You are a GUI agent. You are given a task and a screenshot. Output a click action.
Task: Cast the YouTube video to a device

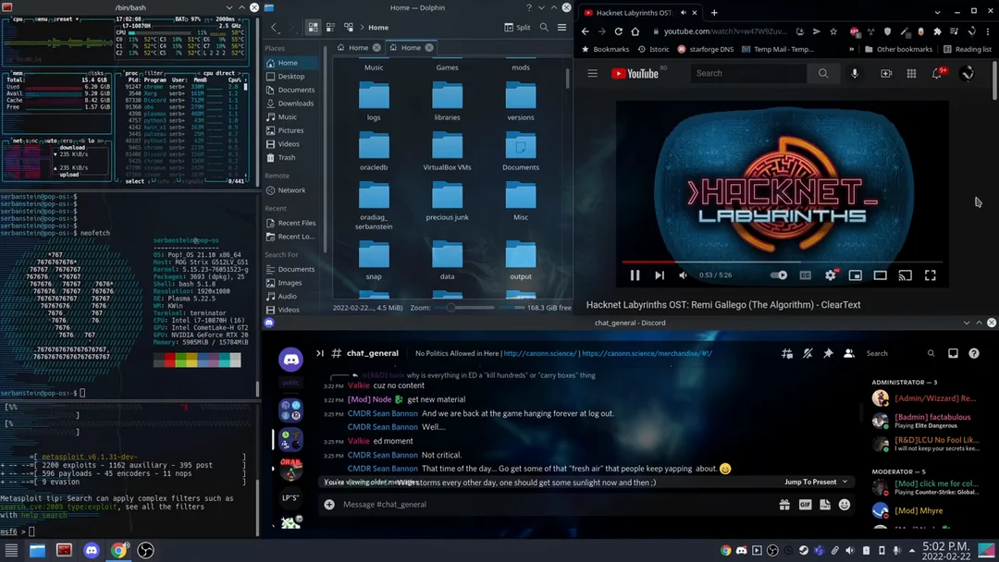pyautogui.click(x=905, y=275)
